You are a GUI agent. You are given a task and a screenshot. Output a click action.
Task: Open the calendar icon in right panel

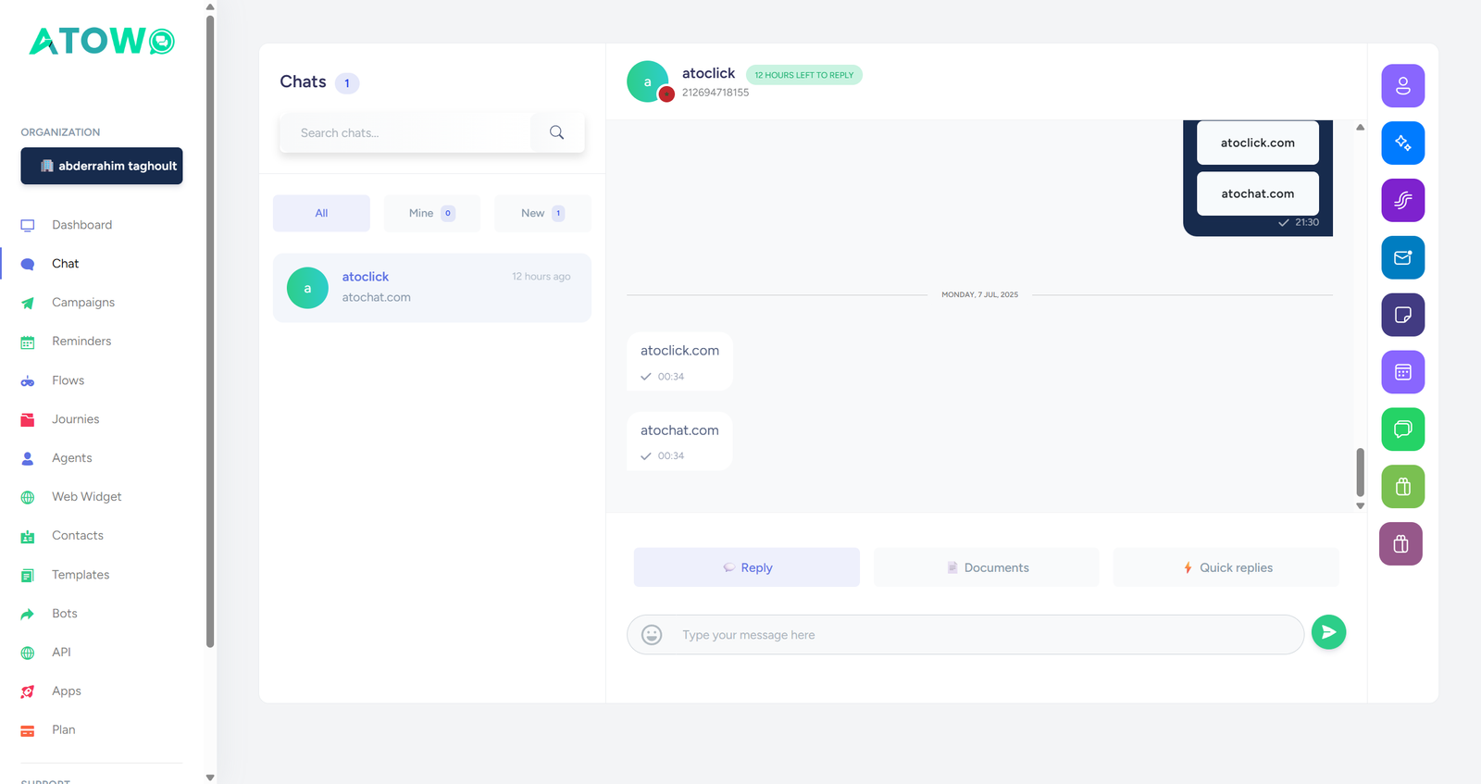(x=1402, y=373)
